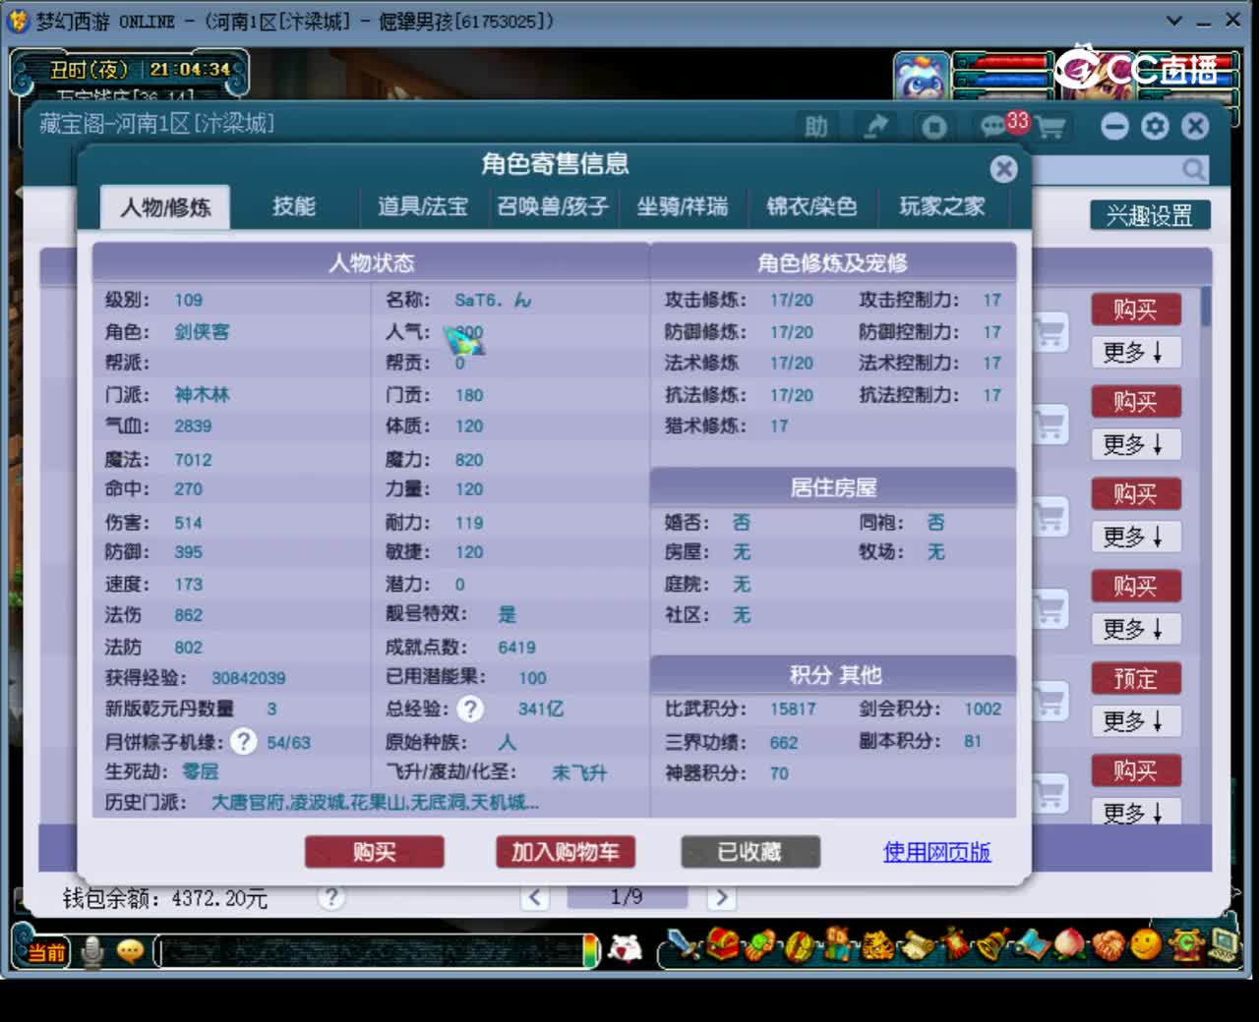Expand the second row's 更多↓ menu
Image resolution: width=1259 pixels, height=1022 pixels.
(x=1136, y=444)
